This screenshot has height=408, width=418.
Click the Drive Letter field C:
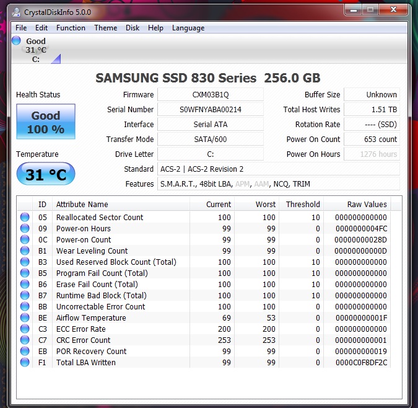pyautogui.click(x=211, y=154)
